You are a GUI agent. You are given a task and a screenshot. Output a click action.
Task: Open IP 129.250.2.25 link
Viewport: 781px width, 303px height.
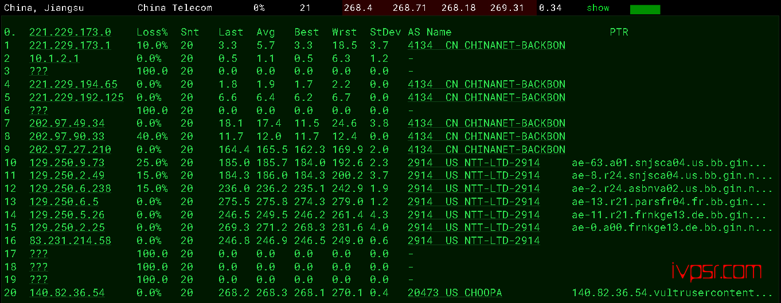tap(67, 228)
